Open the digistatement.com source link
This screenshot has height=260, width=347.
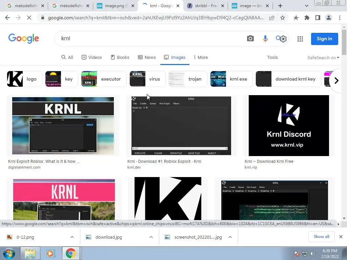24,167
